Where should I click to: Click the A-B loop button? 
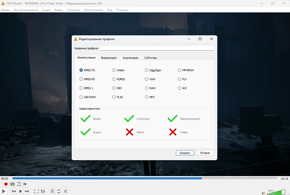[19, 184]
